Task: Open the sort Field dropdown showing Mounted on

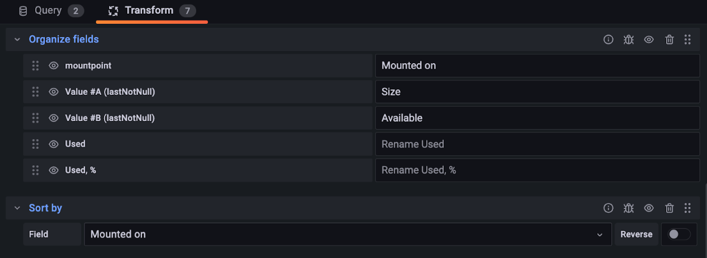Action: point(347,234)
